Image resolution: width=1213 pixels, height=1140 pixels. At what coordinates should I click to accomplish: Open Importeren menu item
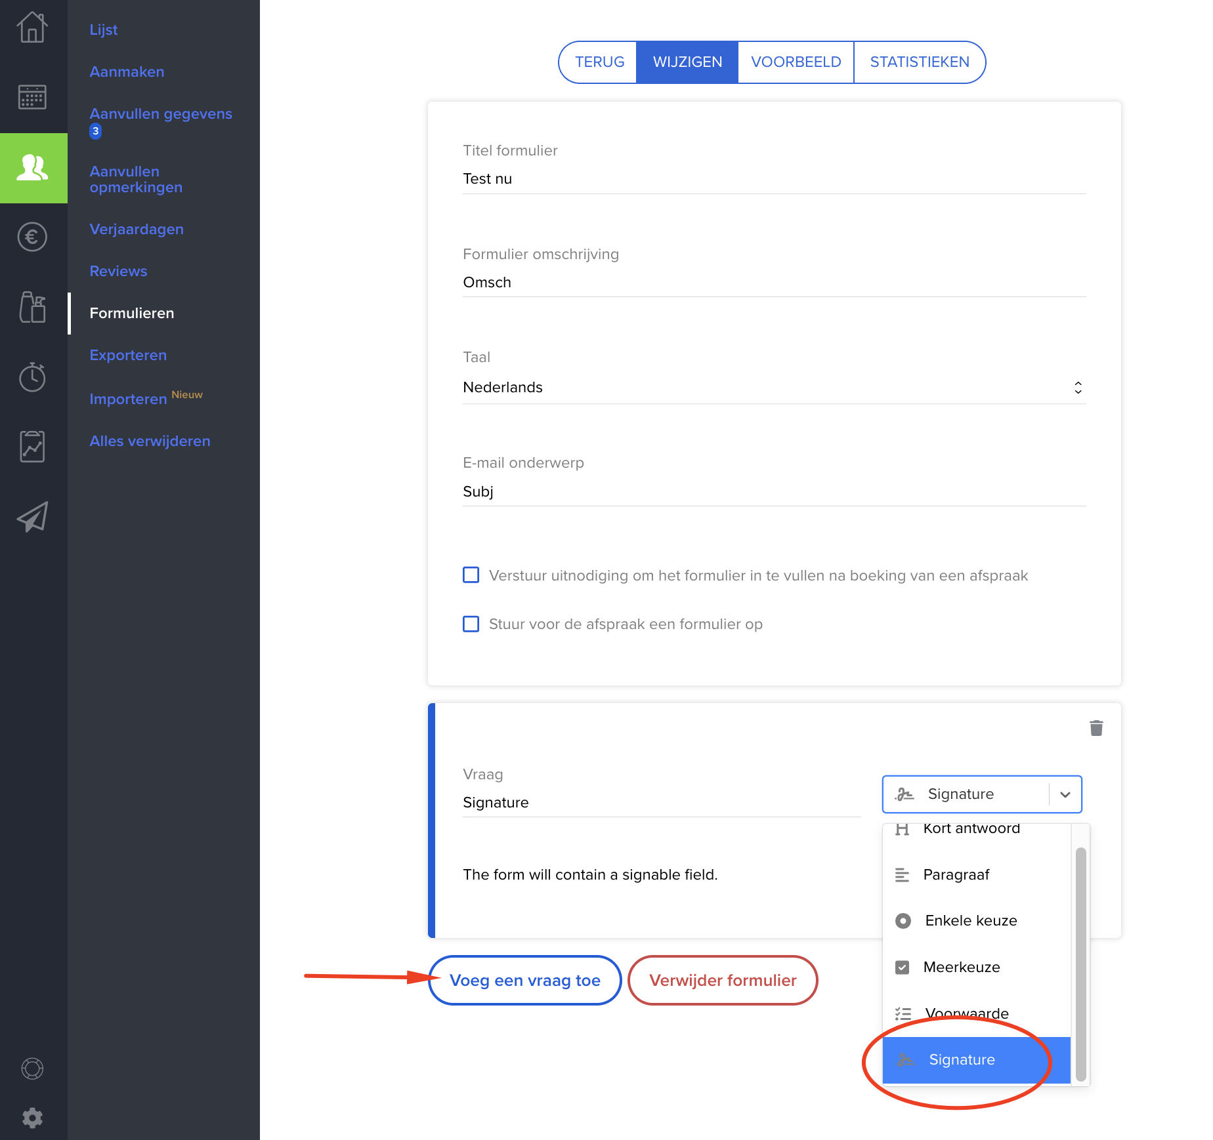click(x=128, y=399)
